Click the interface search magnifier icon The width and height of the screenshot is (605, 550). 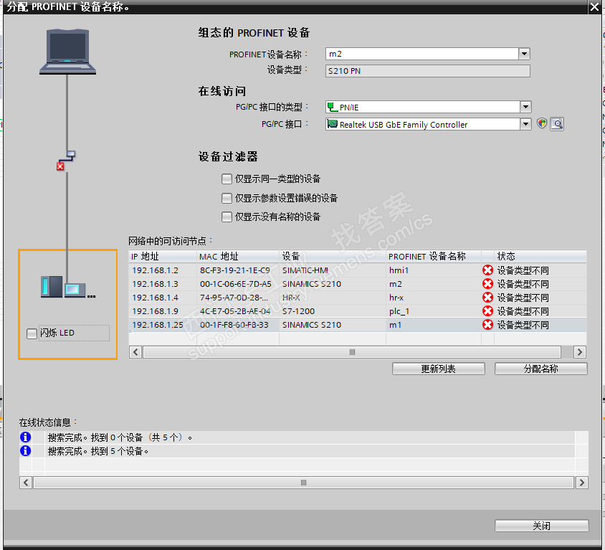[557, 124]
